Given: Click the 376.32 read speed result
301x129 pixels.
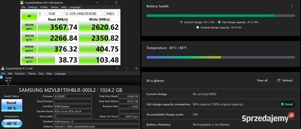Looking at the screenshot, I should (58, 48).
